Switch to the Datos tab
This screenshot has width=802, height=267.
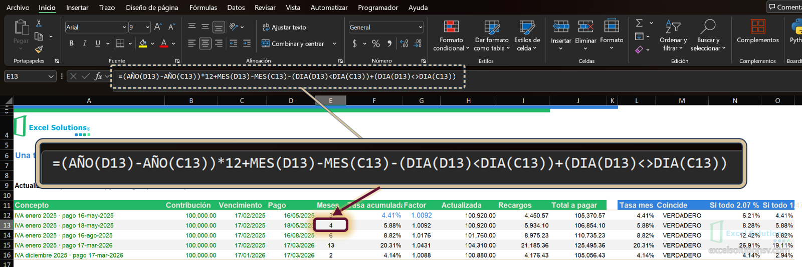236,7
